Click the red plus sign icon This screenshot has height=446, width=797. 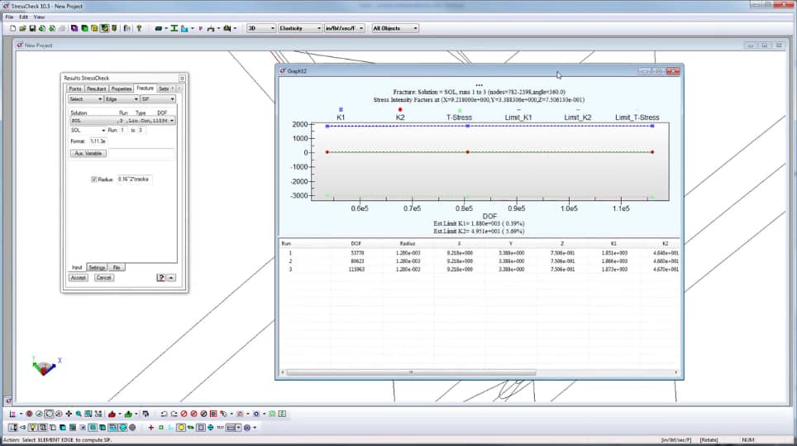pos(150,428)
